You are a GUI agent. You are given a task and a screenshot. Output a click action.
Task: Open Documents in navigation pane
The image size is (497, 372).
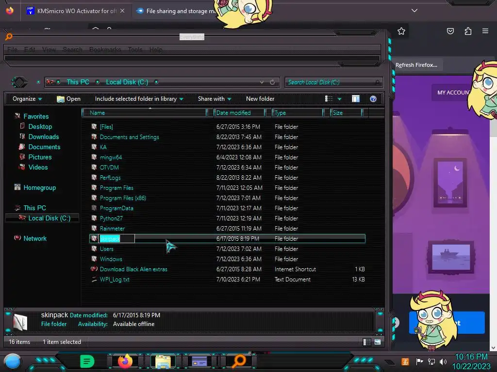[44, 147]
